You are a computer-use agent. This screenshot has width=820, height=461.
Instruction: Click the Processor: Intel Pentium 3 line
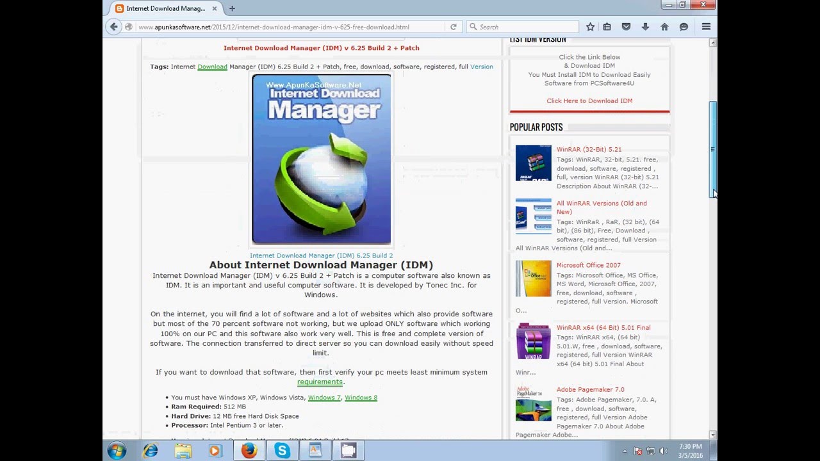227,425
